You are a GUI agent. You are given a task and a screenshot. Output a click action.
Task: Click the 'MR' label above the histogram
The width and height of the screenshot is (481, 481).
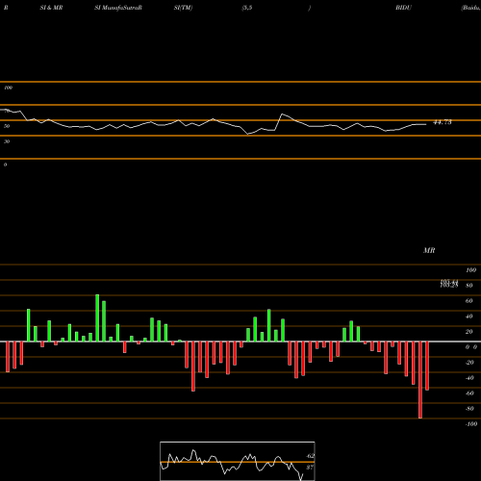tap(429, 250)
